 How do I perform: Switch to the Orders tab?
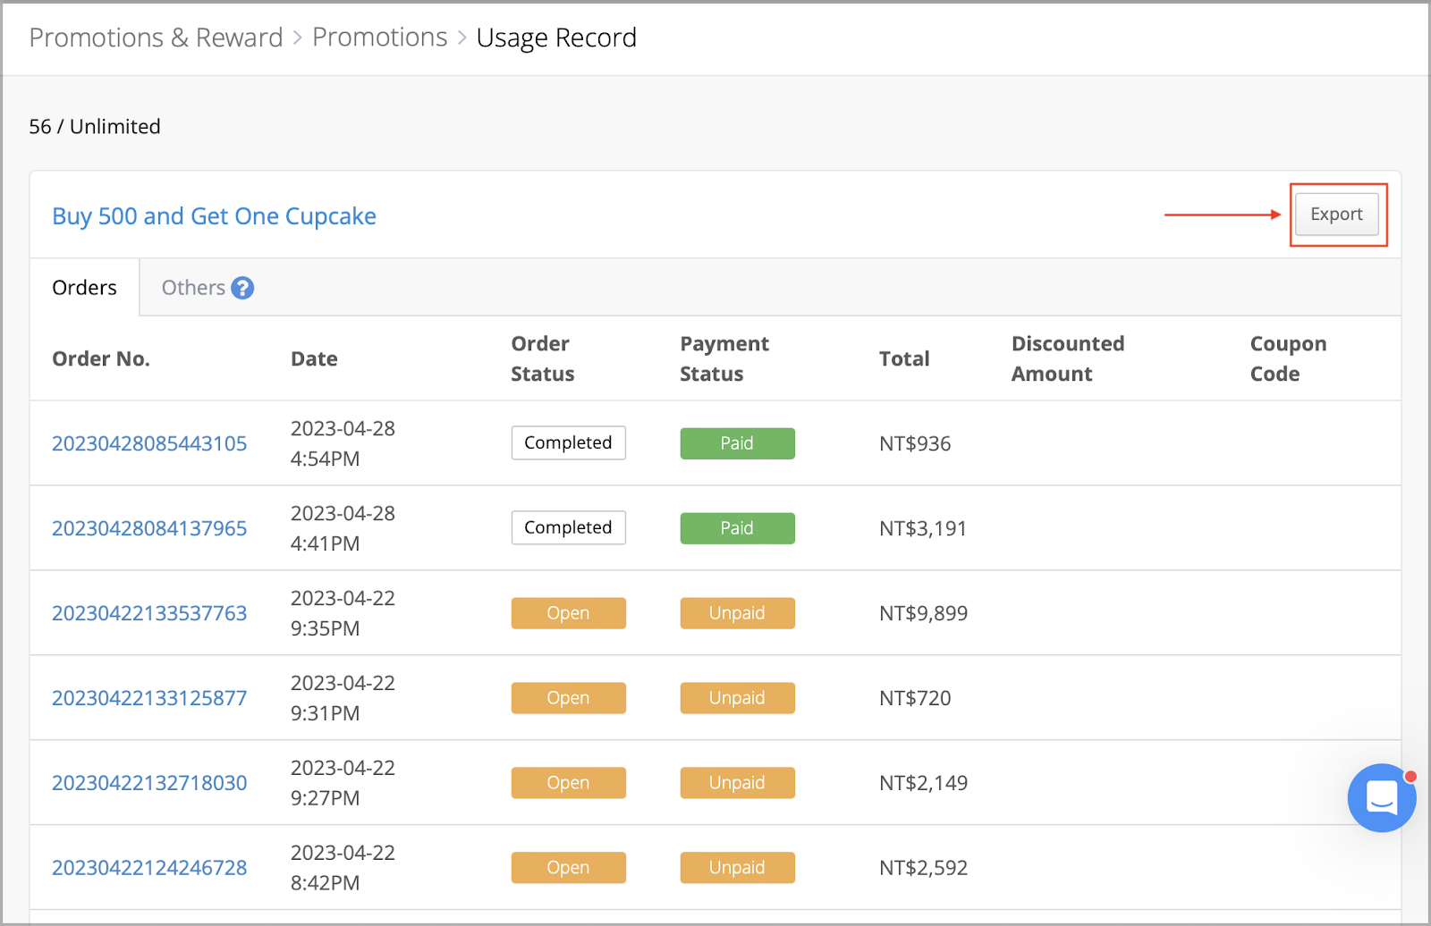pyautogui.click(x=85, y=288)
